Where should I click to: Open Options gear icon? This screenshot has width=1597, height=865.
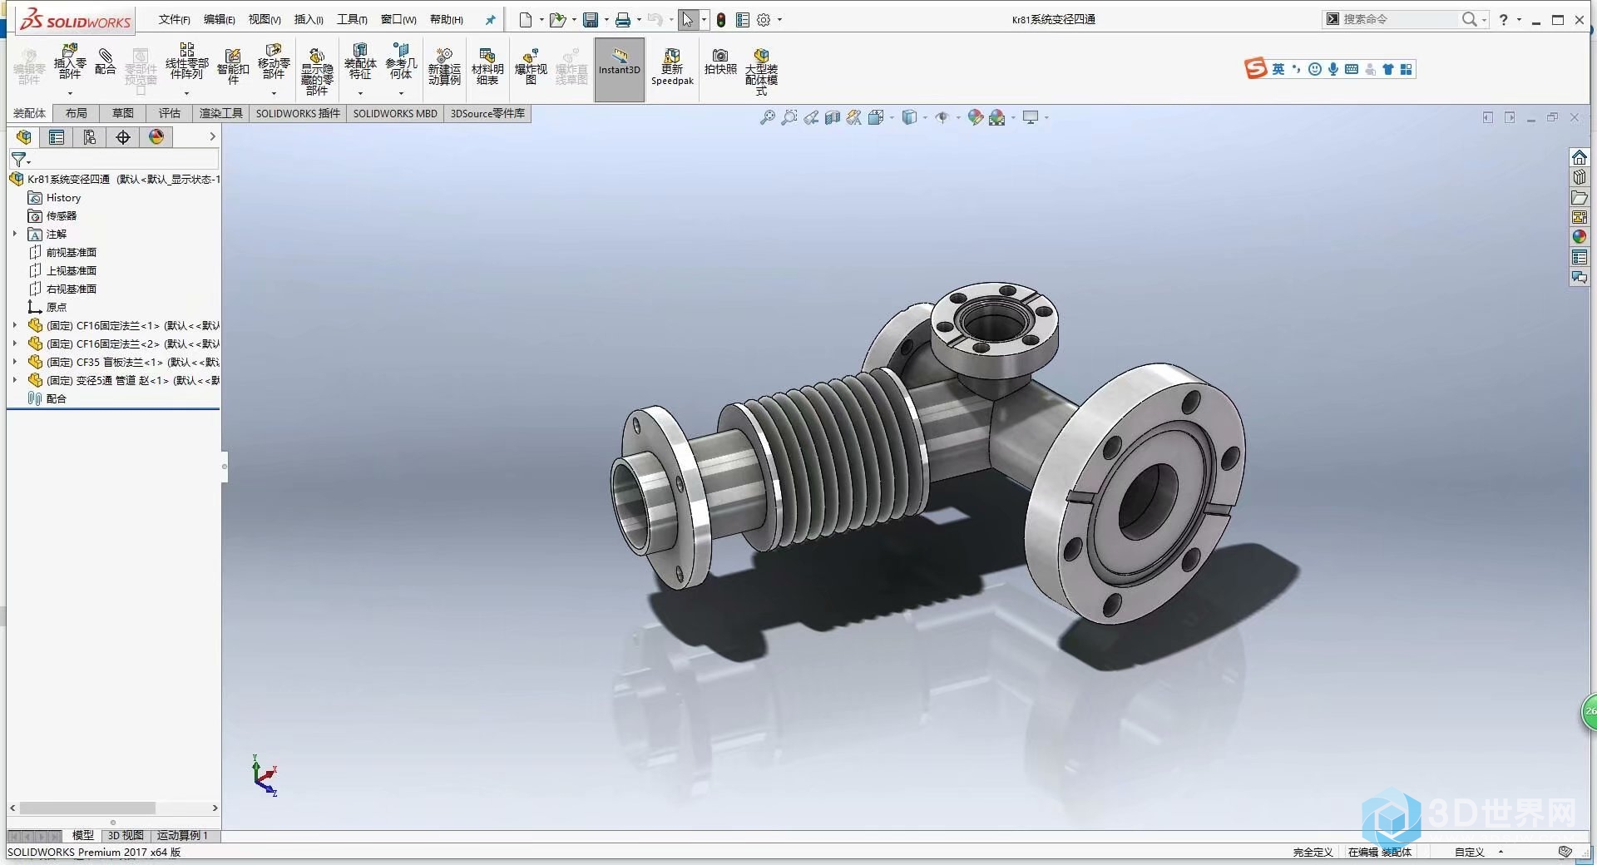(764, 19)
